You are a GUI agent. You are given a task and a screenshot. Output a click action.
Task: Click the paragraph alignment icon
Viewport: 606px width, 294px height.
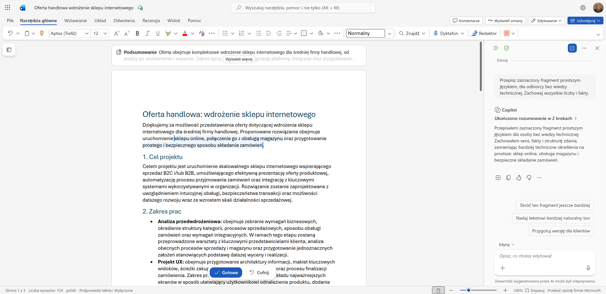point(289,33)
